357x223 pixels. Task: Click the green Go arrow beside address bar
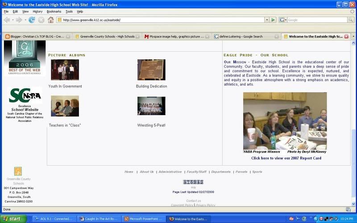pos(273,20)
